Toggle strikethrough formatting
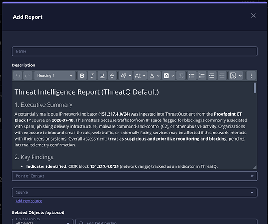 point(112,75)
